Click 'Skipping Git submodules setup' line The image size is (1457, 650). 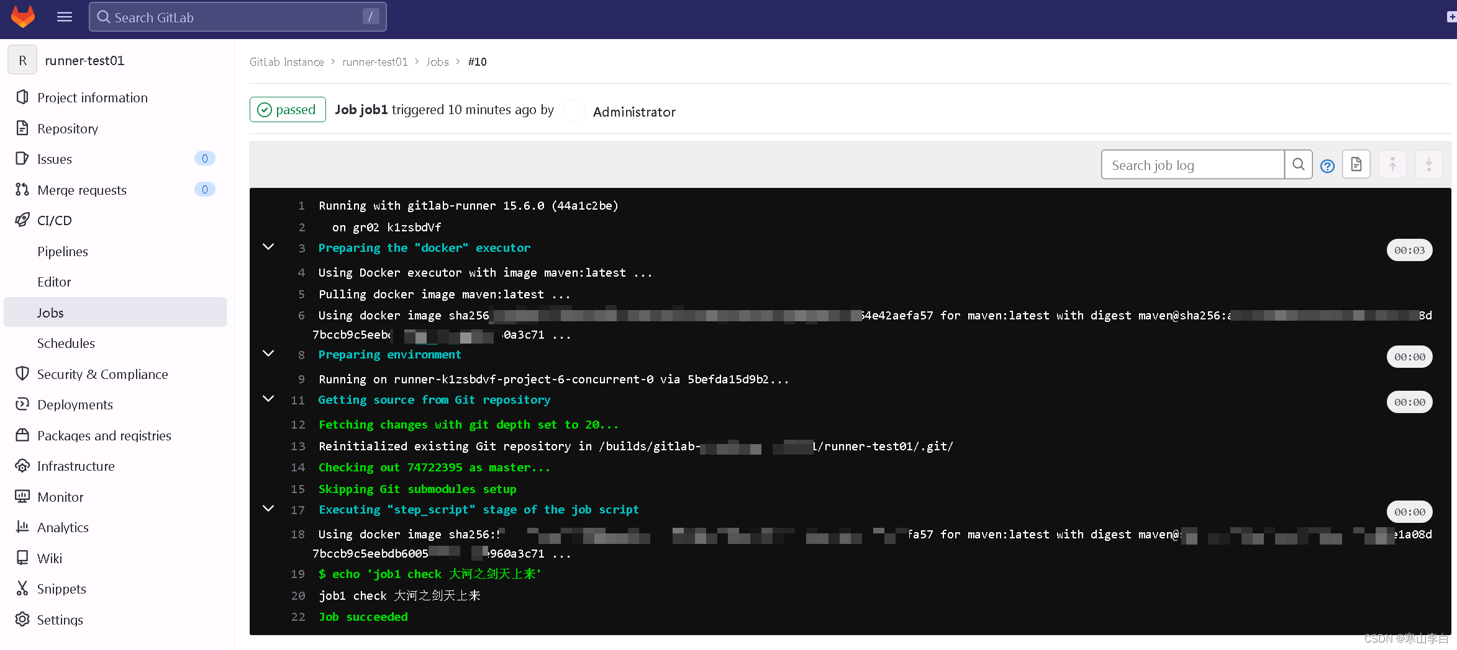(417, 489)
